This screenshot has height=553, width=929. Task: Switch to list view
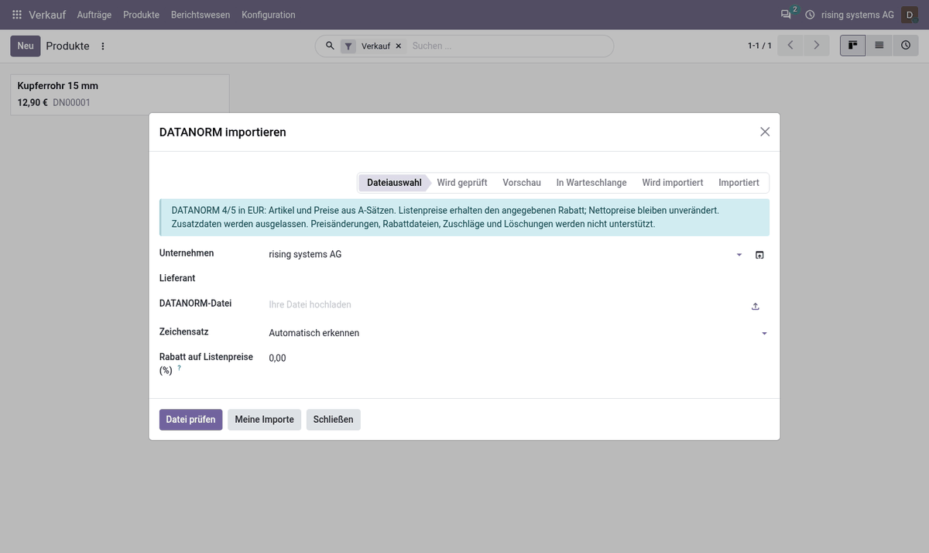pyautogui.click(x=879, y=46)
